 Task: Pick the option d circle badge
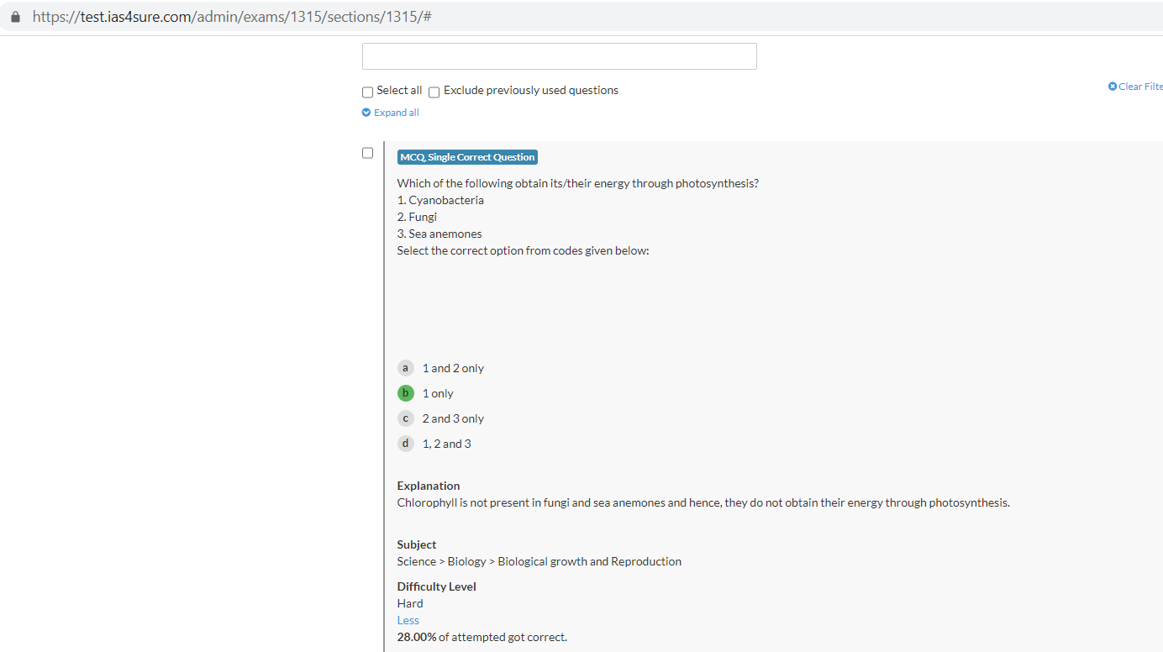[x=406, y=444]
